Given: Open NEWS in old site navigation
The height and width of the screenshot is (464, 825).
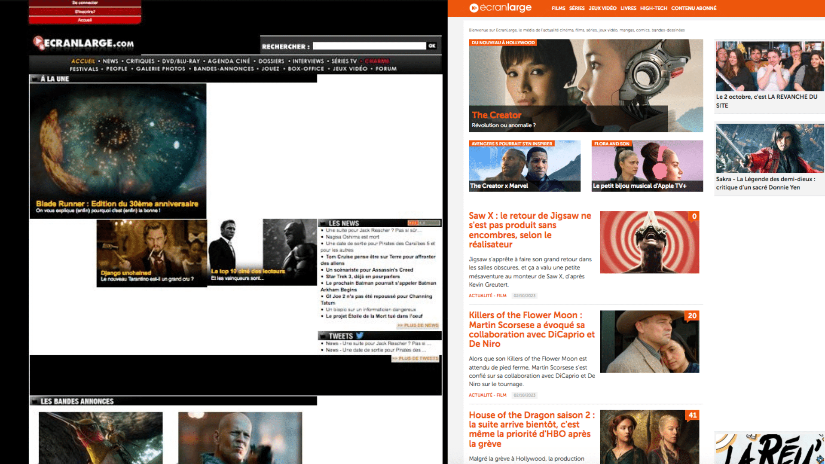Looking at the screenshot, I should pos(110,61).
